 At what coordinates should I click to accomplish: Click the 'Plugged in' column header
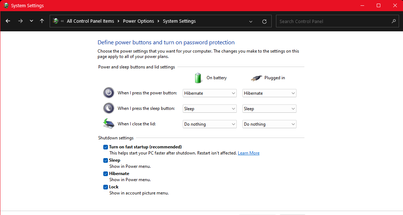(275, 78)
